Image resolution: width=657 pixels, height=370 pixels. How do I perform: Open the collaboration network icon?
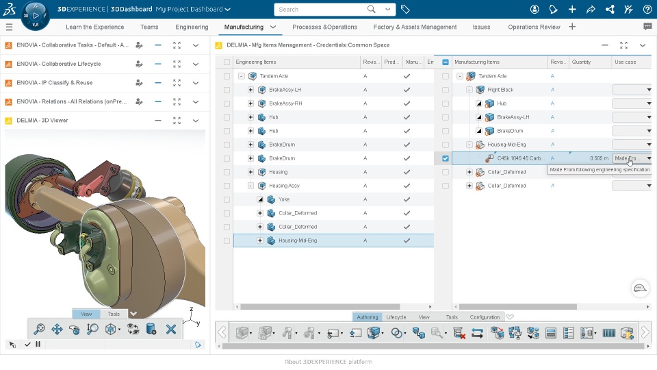(x=610, y=9)
